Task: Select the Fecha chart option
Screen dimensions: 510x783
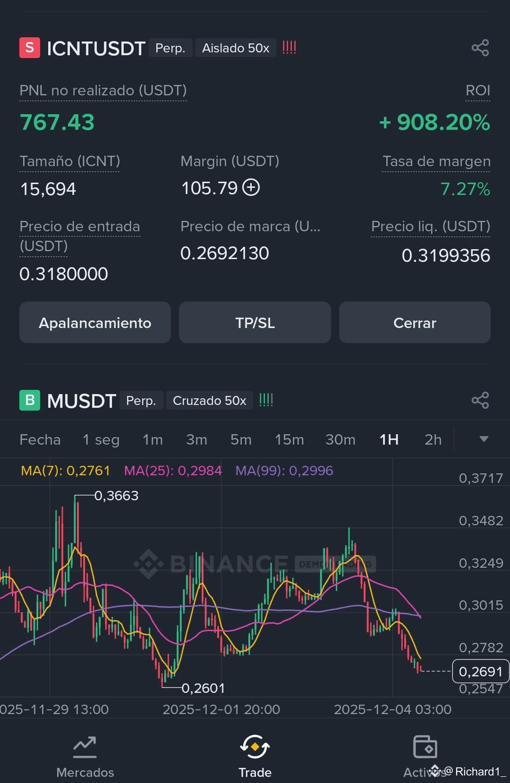Action: [40, 439]
